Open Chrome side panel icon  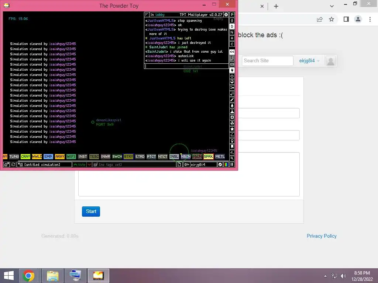[x=346, y=19]
